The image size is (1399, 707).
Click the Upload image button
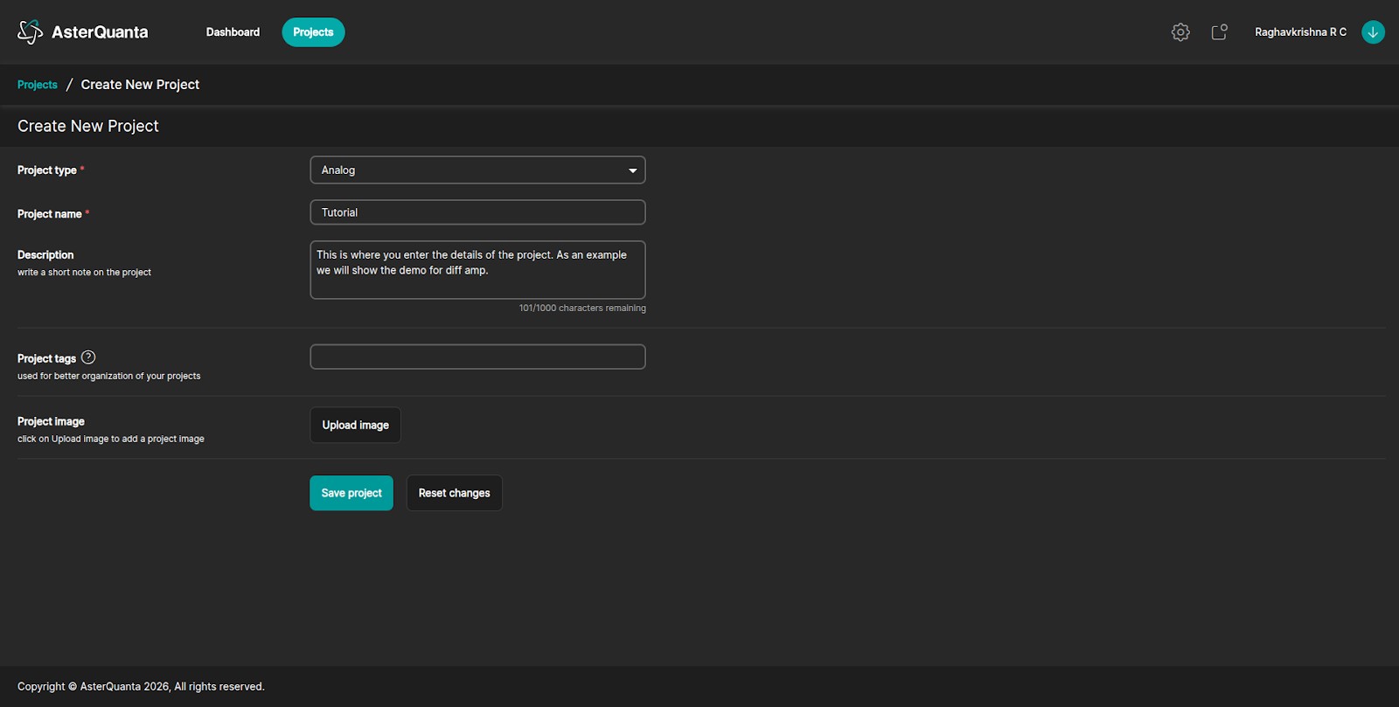pyautogui.click(x=355, y=425)
